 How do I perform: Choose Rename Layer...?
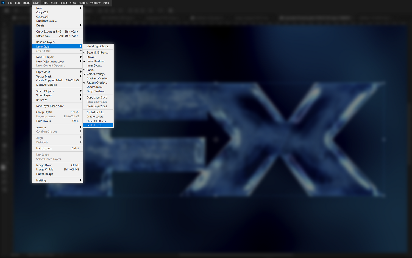[x=57, y=42]
